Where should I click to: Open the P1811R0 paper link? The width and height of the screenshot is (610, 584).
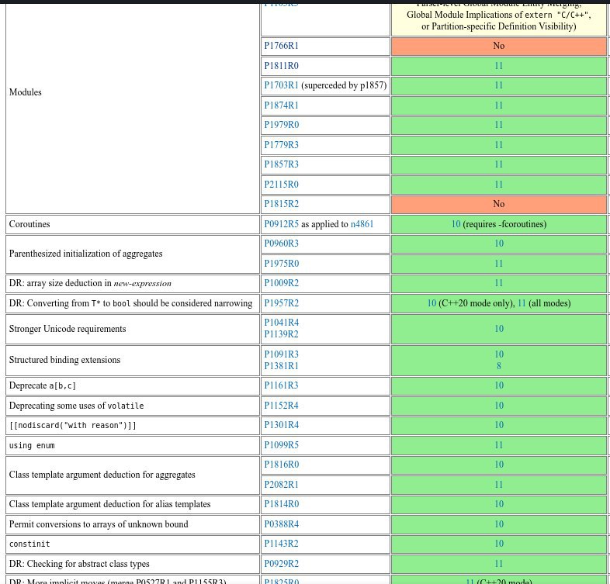[x=281, y=66]
